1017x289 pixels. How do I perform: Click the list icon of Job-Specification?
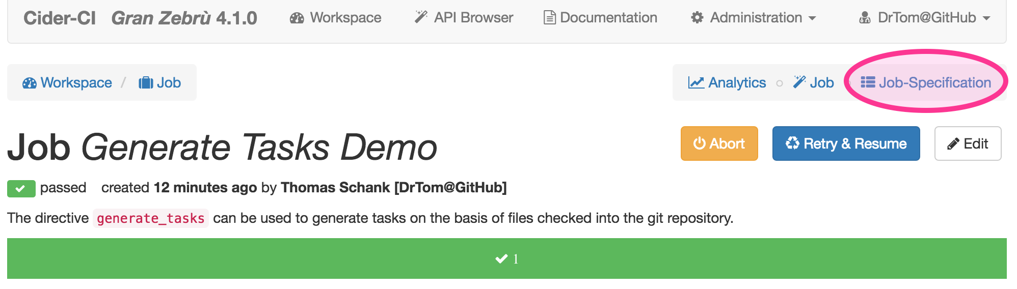[868, 82]
